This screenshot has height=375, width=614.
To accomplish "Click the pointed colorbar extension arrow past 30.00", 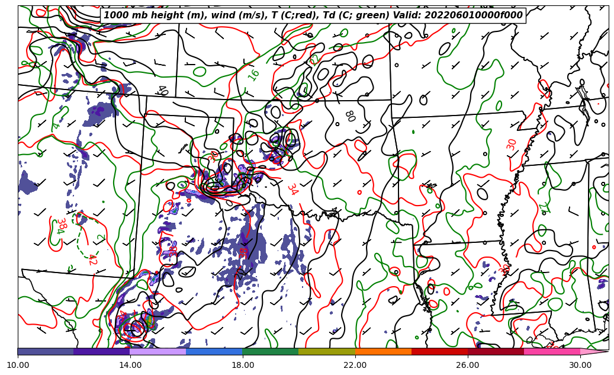I will coord(594,351).
